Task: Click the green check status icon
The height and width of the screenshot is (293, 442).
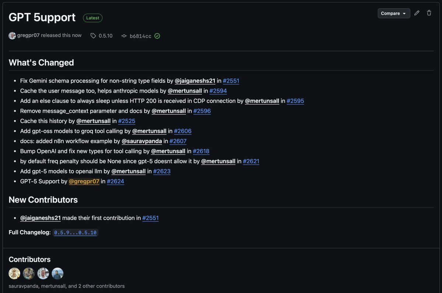Action: click(157, 36)
